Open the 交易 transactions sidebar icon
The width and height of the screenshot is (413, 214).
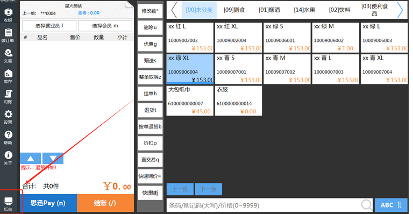(x=8, y=56)
